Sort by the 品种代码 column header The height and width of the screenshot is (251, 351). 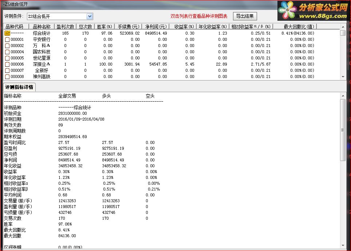coord(16,27)
